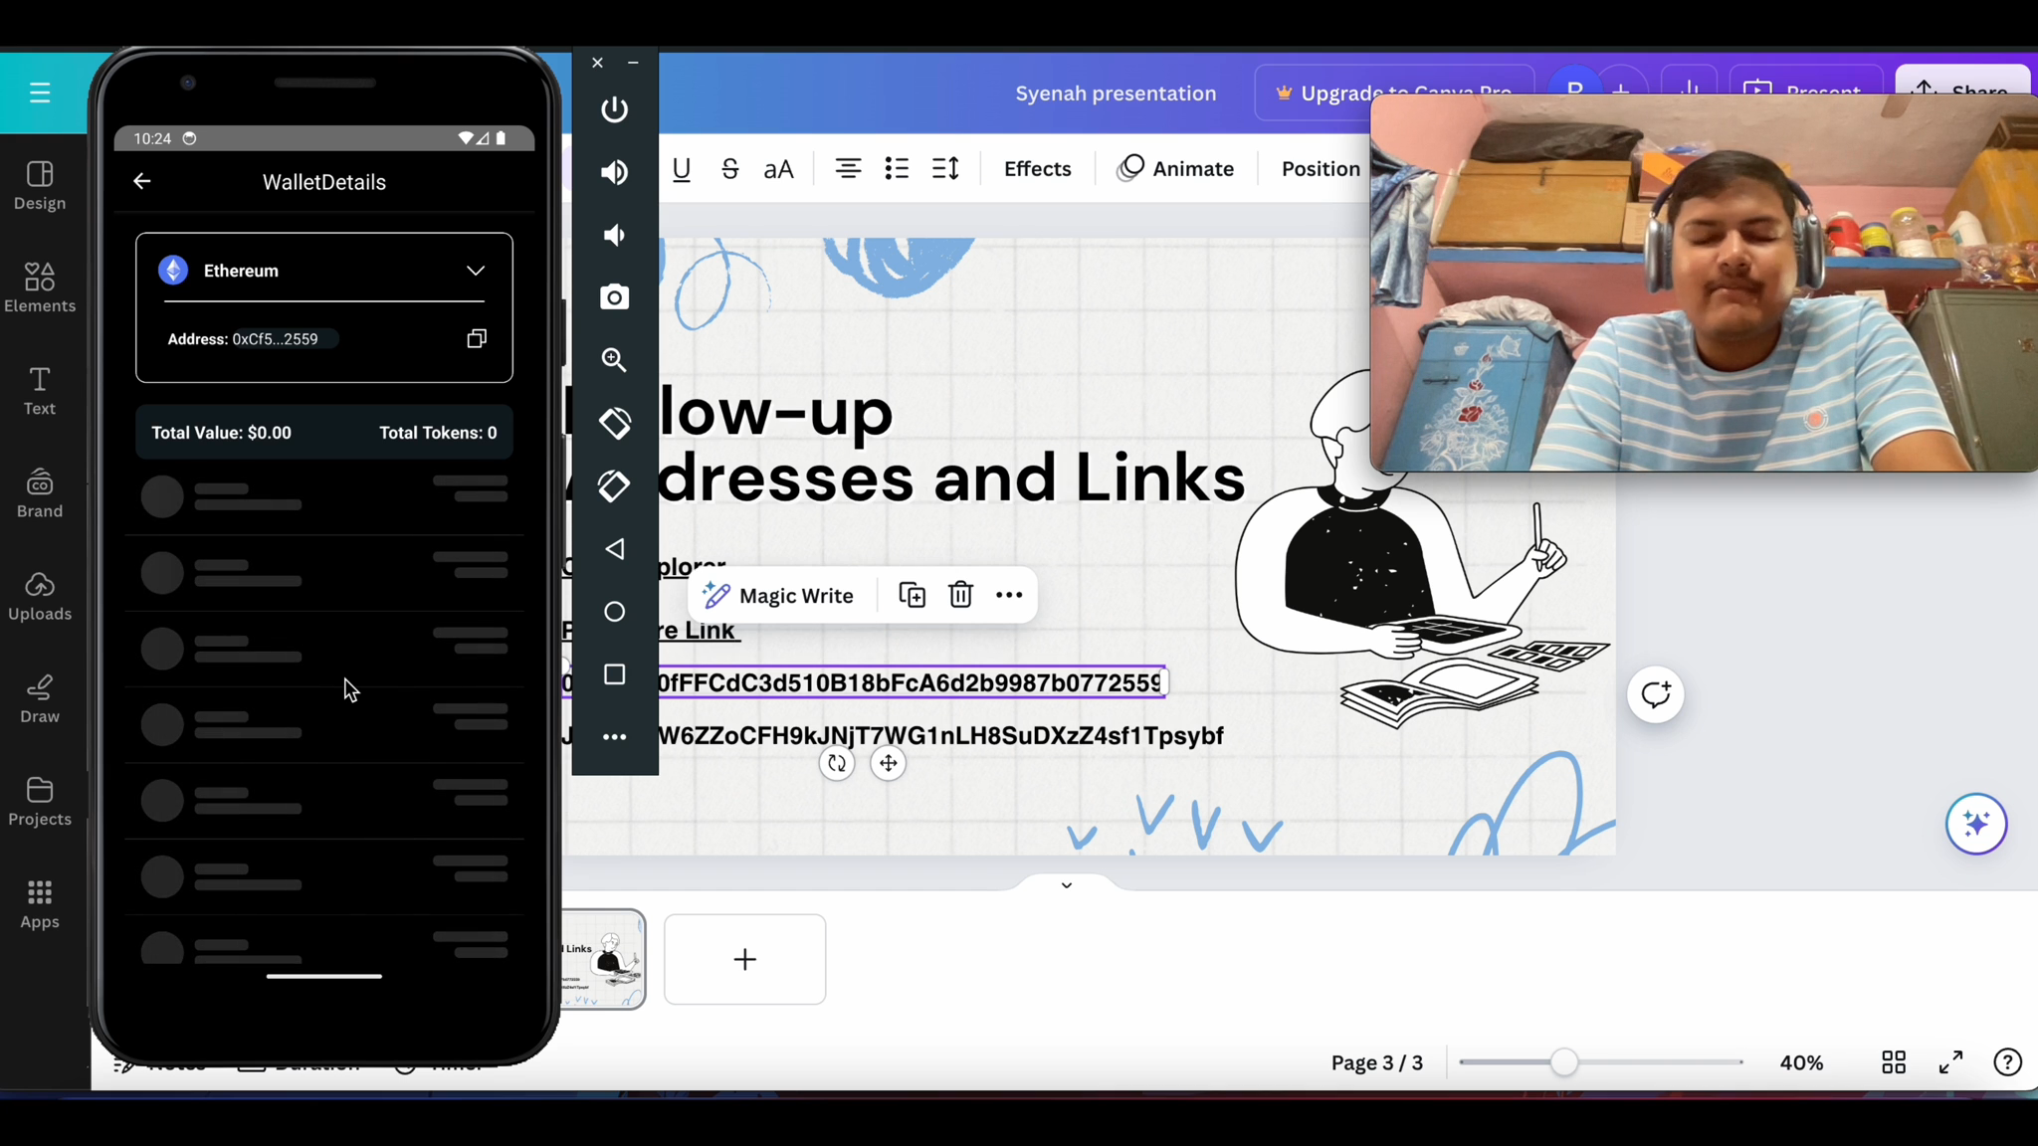The width and height of the screenshot is (2038, 1146).
Task: Rotate emulator left
Action: point(614,423)
